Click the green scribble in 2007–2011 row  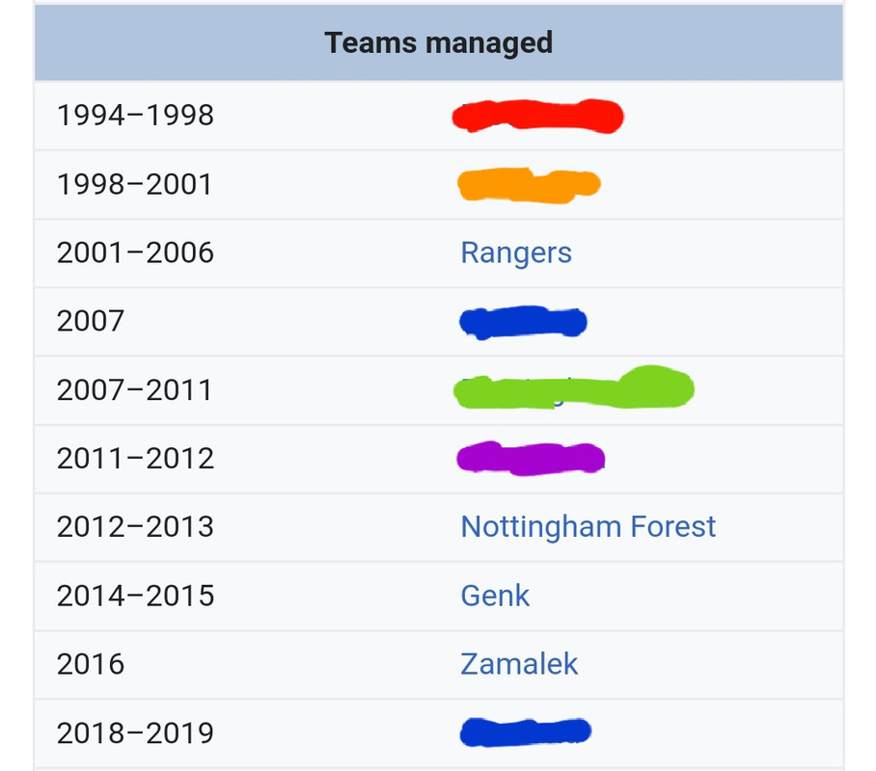[573, 386]
